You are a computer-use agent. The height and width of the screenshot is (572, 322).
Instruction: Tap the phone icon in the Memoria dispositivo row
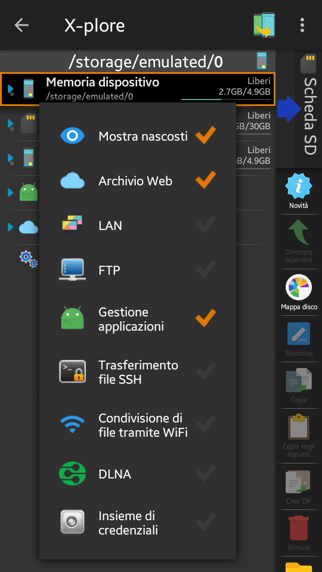click(x=29, y=89)
